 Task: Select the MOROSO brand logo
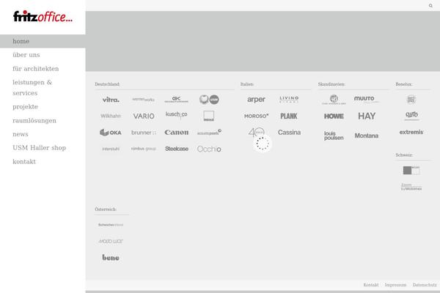(256, 116)
